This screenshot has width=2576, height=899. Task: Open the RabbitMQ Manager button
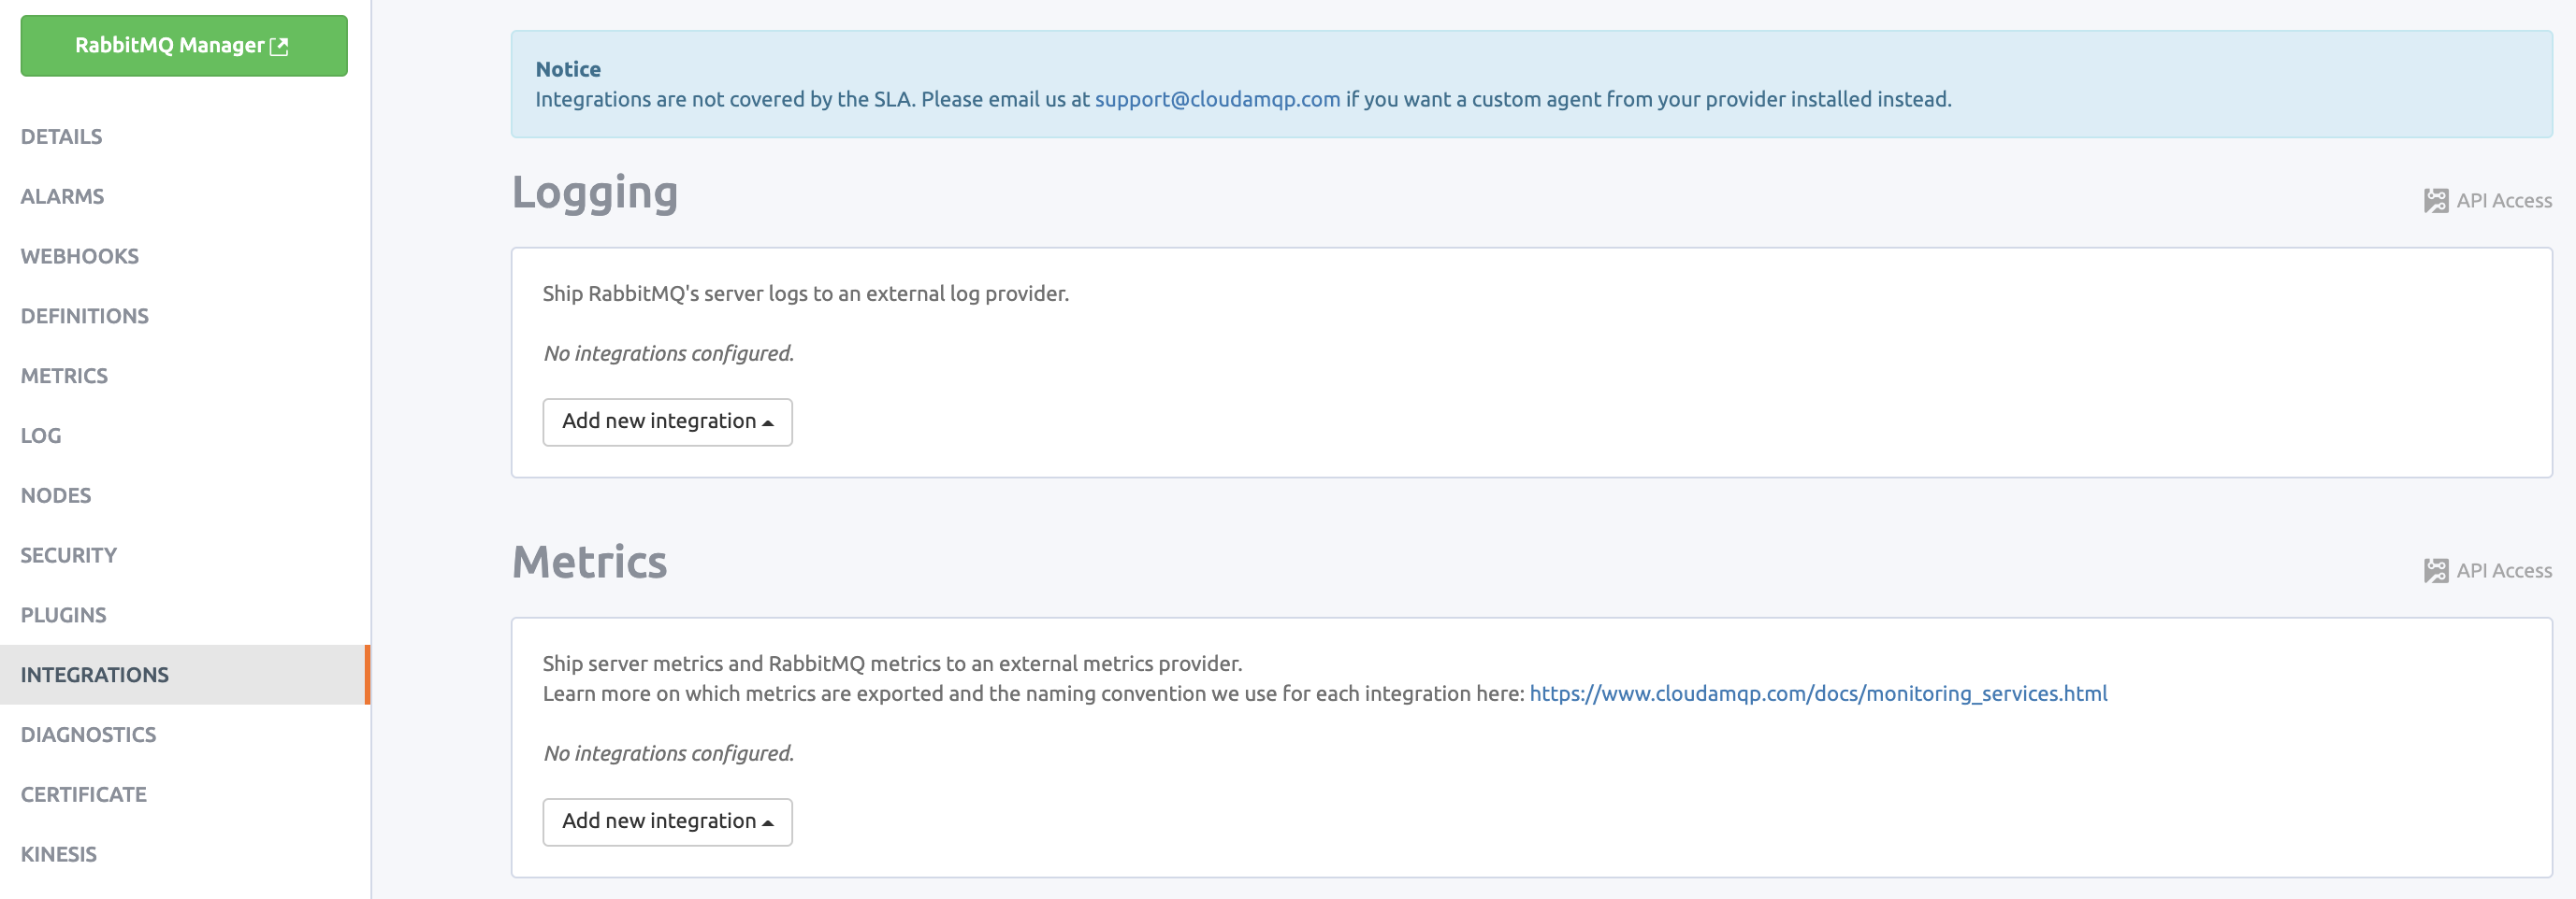pos(184,46)
